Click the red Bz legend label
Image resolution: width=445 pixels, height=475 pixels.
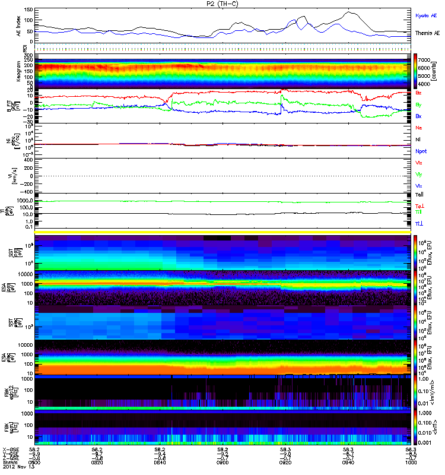[x=418, y=93]
